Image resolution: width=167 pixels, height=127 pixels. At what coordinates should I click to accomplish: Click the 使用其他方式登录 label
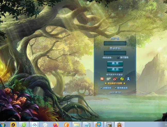[115, 75]
